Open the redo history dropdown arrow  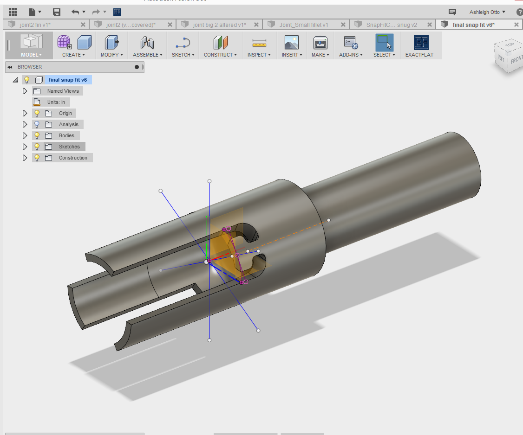tap(105, 12)
